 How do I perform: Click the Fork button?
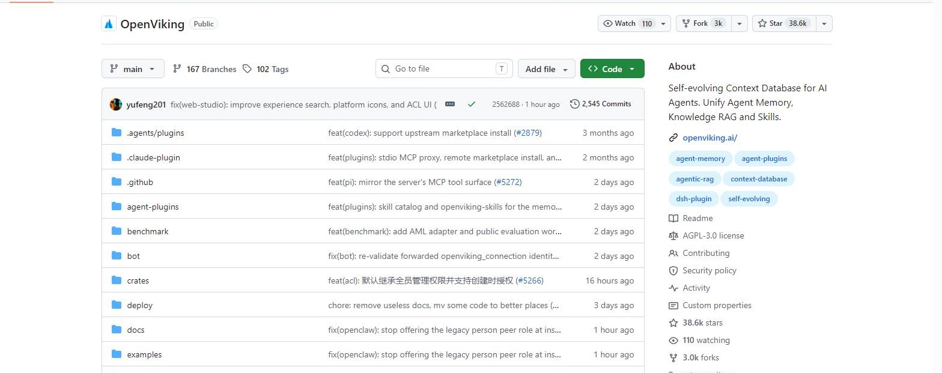coord(703,23)
